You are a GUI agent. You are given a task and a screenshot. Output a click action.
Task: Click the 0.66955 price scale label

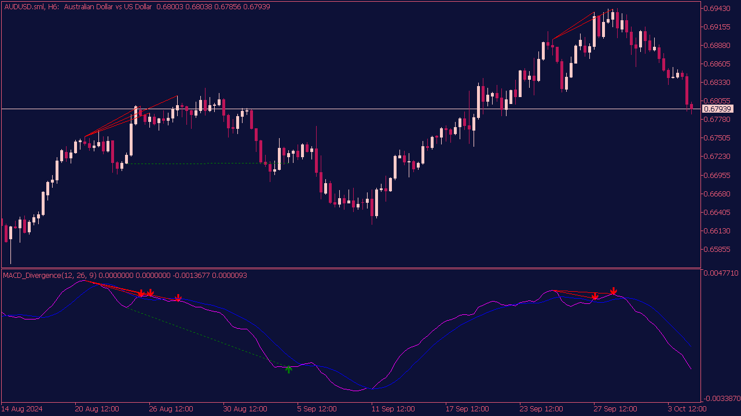click(718, 174)
